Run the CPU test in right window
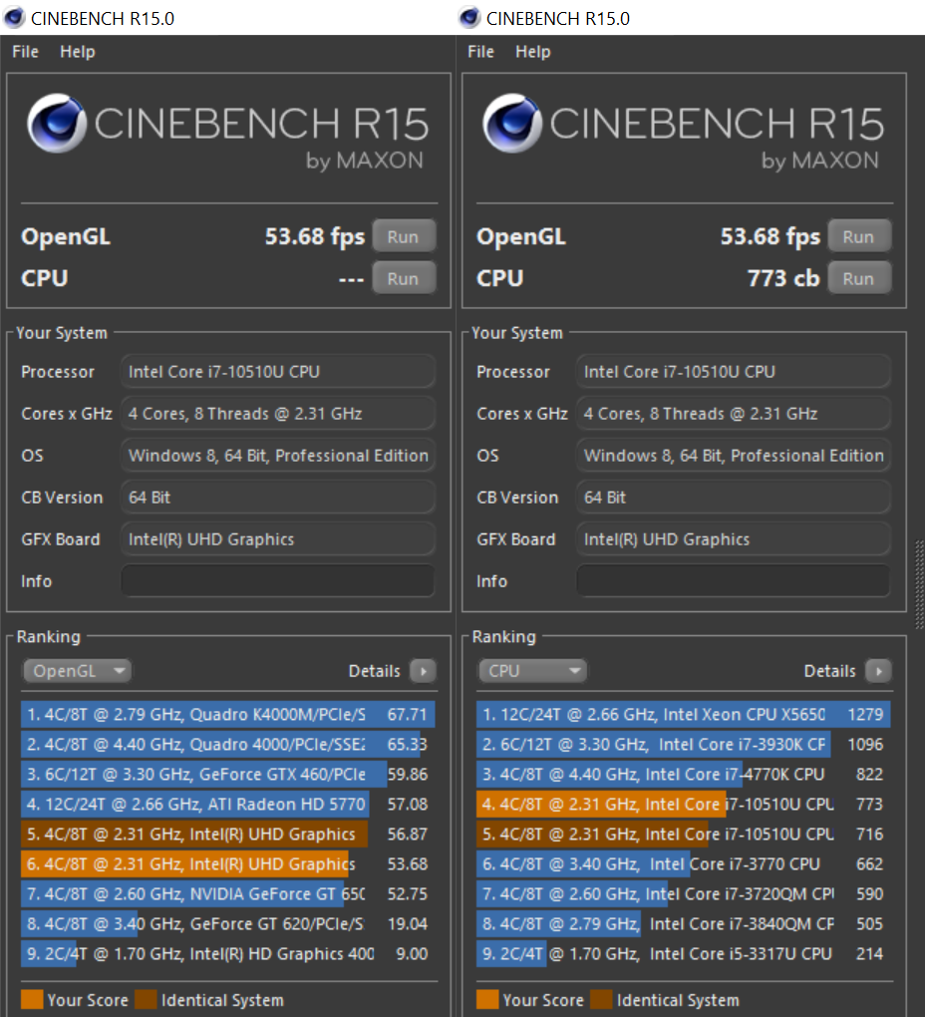The image size is (925, 1017). point(859,278)
